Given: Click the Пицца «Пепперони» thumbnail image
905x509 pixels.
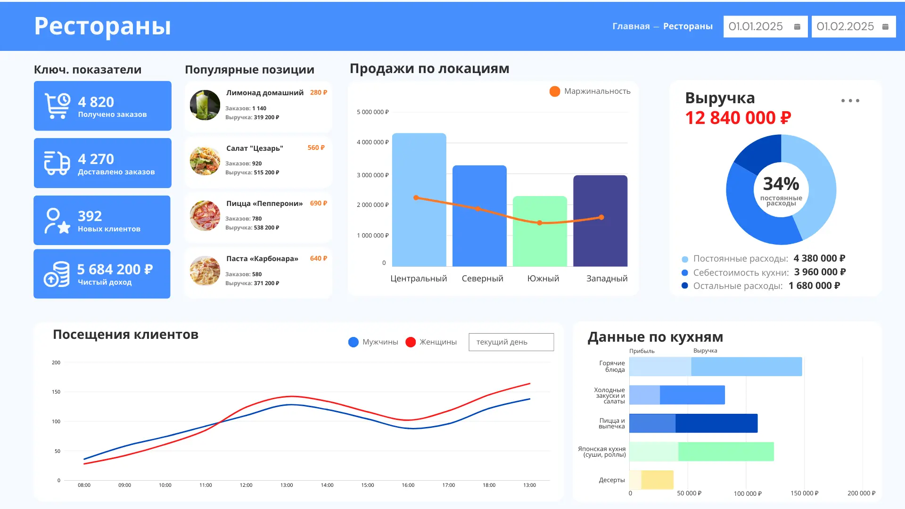Looking at the screenshot, I should point(205,215).
